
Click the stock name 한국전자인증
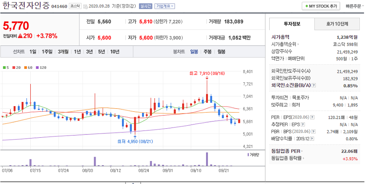click(x=26, y=6)
